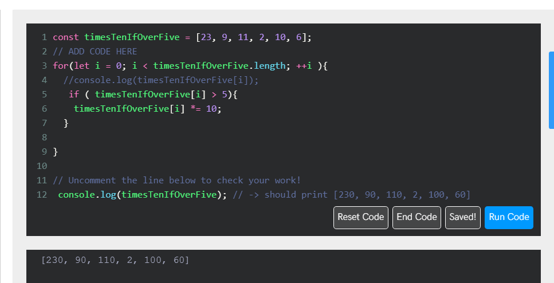Click the if condition on line 5
The height and width of the screenshot is (283, 554).
coord(153,95)
